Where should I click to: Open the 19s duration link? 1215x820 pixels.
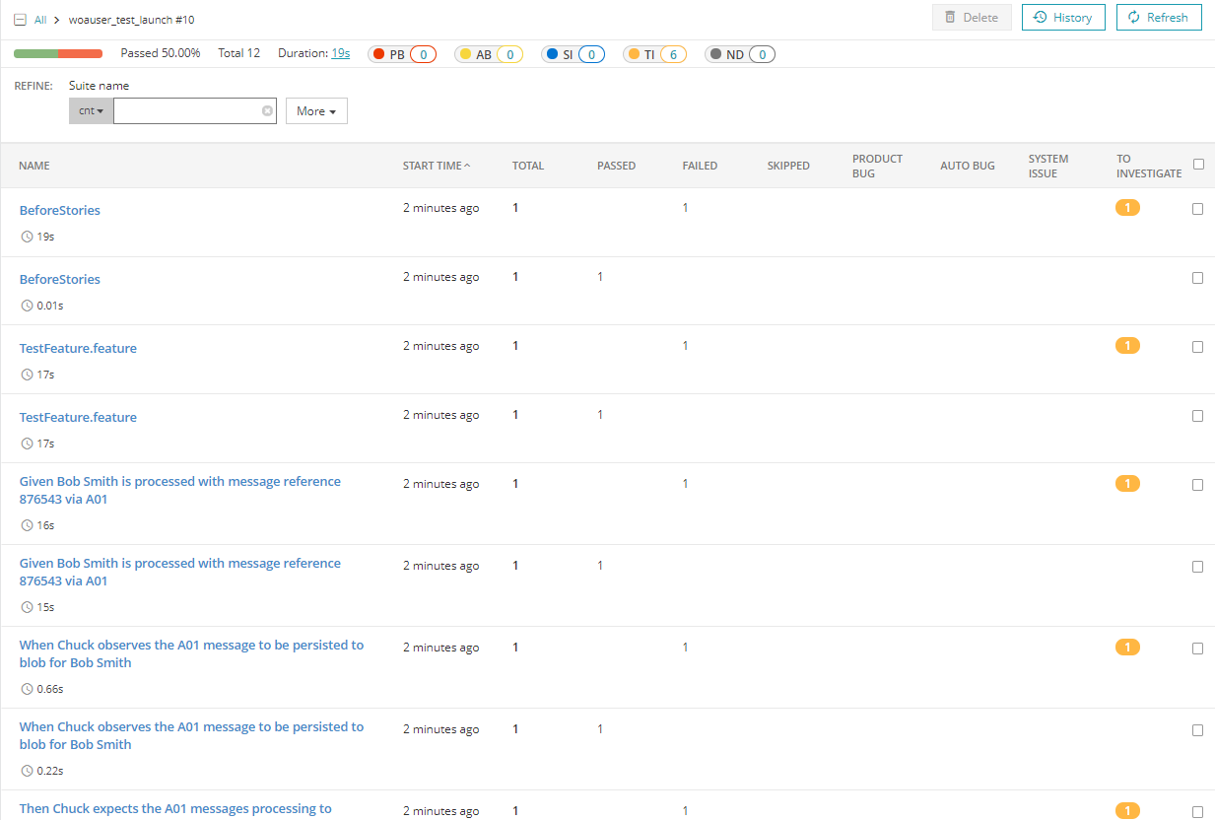coord(339,53)
